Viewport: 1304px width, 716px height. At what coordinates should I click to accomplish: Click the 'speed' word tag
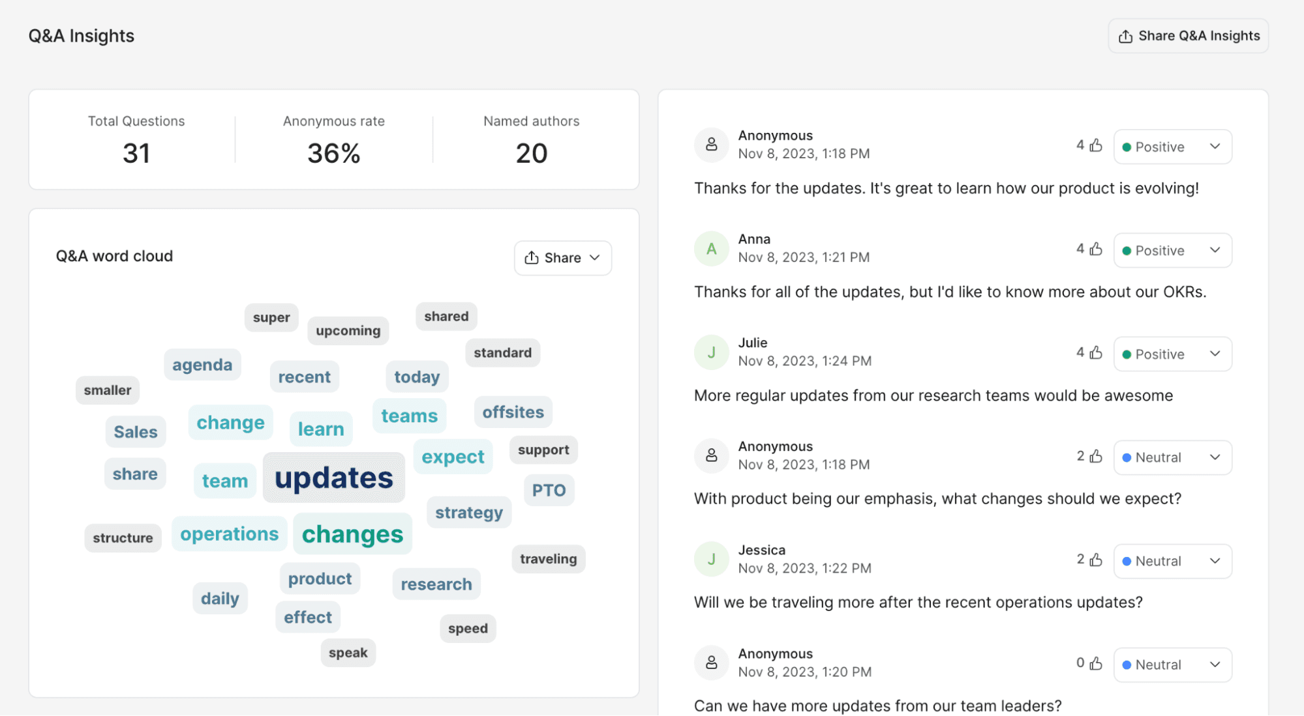pyautogui.click(x=468, y=629)
